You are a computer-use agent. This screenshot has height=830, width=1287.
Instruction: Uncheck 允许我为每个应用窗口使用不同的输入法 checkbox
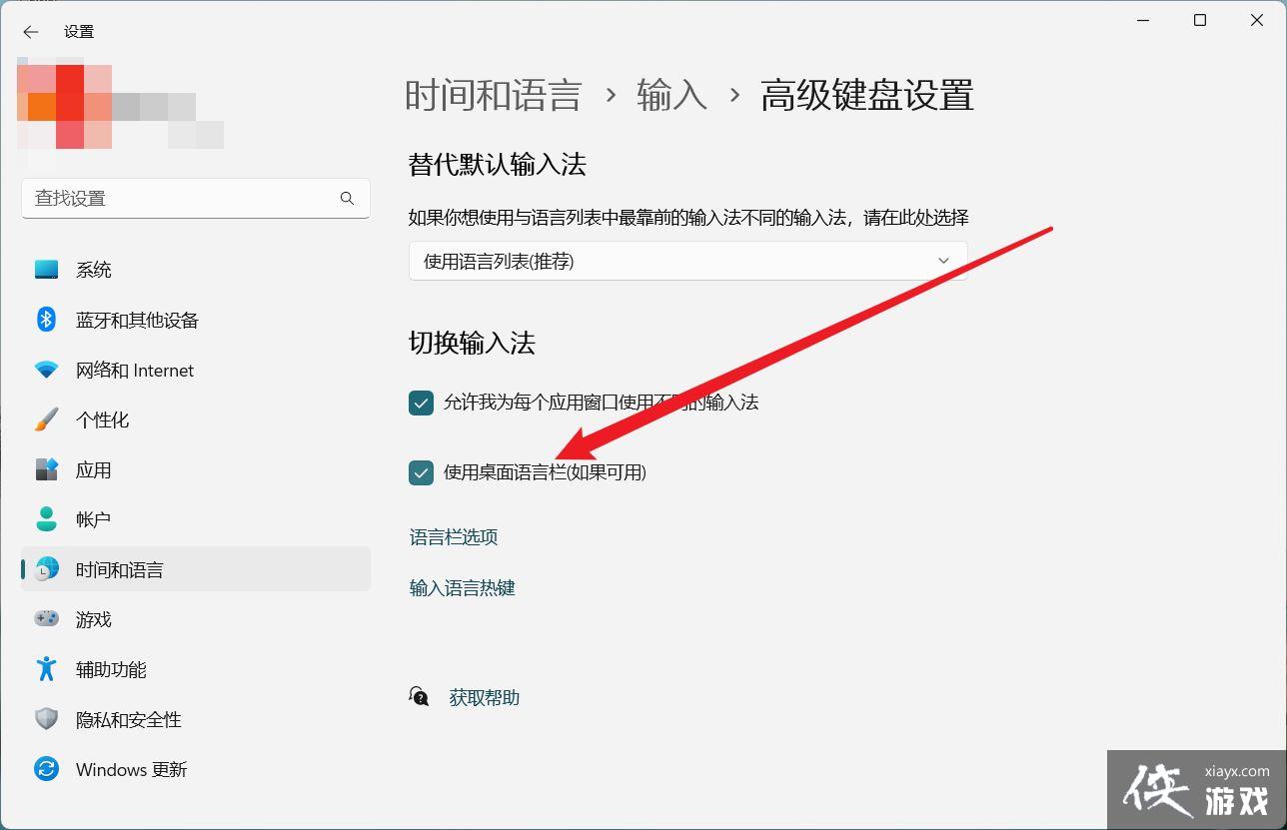421,403
